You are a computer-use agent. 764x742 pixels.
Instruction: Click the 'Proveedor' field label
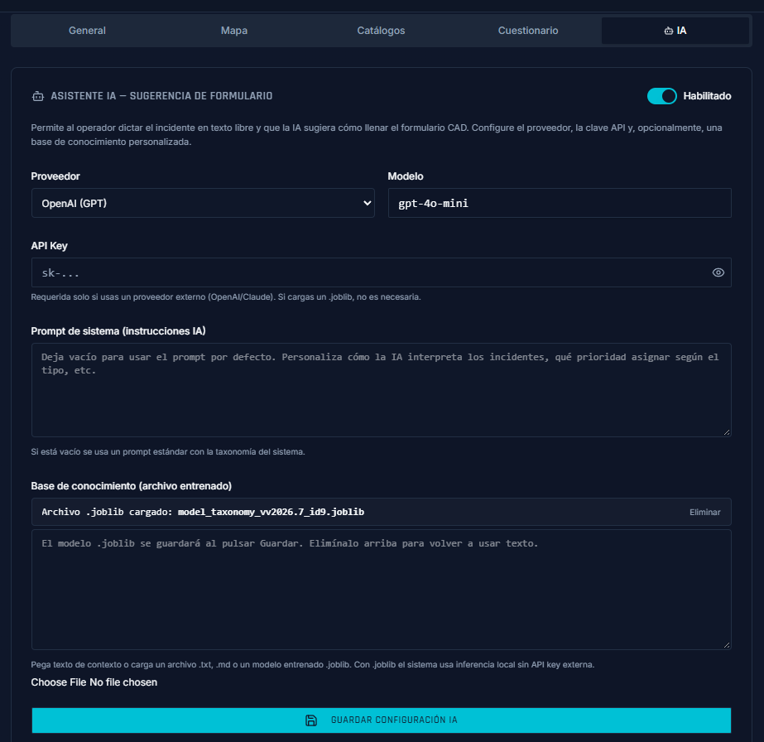pos(55,176)
